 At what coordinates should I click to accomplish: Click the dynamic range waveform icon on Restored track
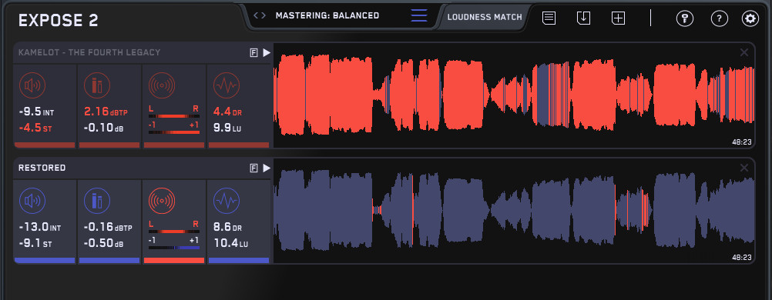coord(227,201)
